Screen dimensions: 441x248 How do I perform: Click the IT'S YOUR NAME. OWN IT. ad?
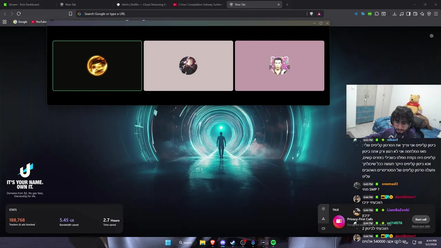[25, 180]
